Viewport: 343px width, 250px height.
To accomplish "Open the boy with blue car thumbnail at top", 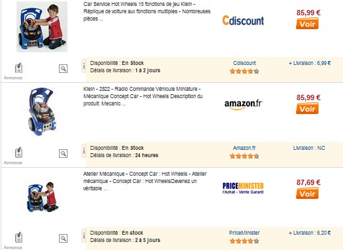I will pos(42,27).
